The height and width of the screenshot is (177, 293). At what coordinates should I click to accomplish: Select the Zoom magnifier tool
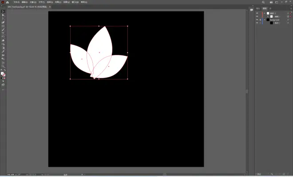pos(3,66)
